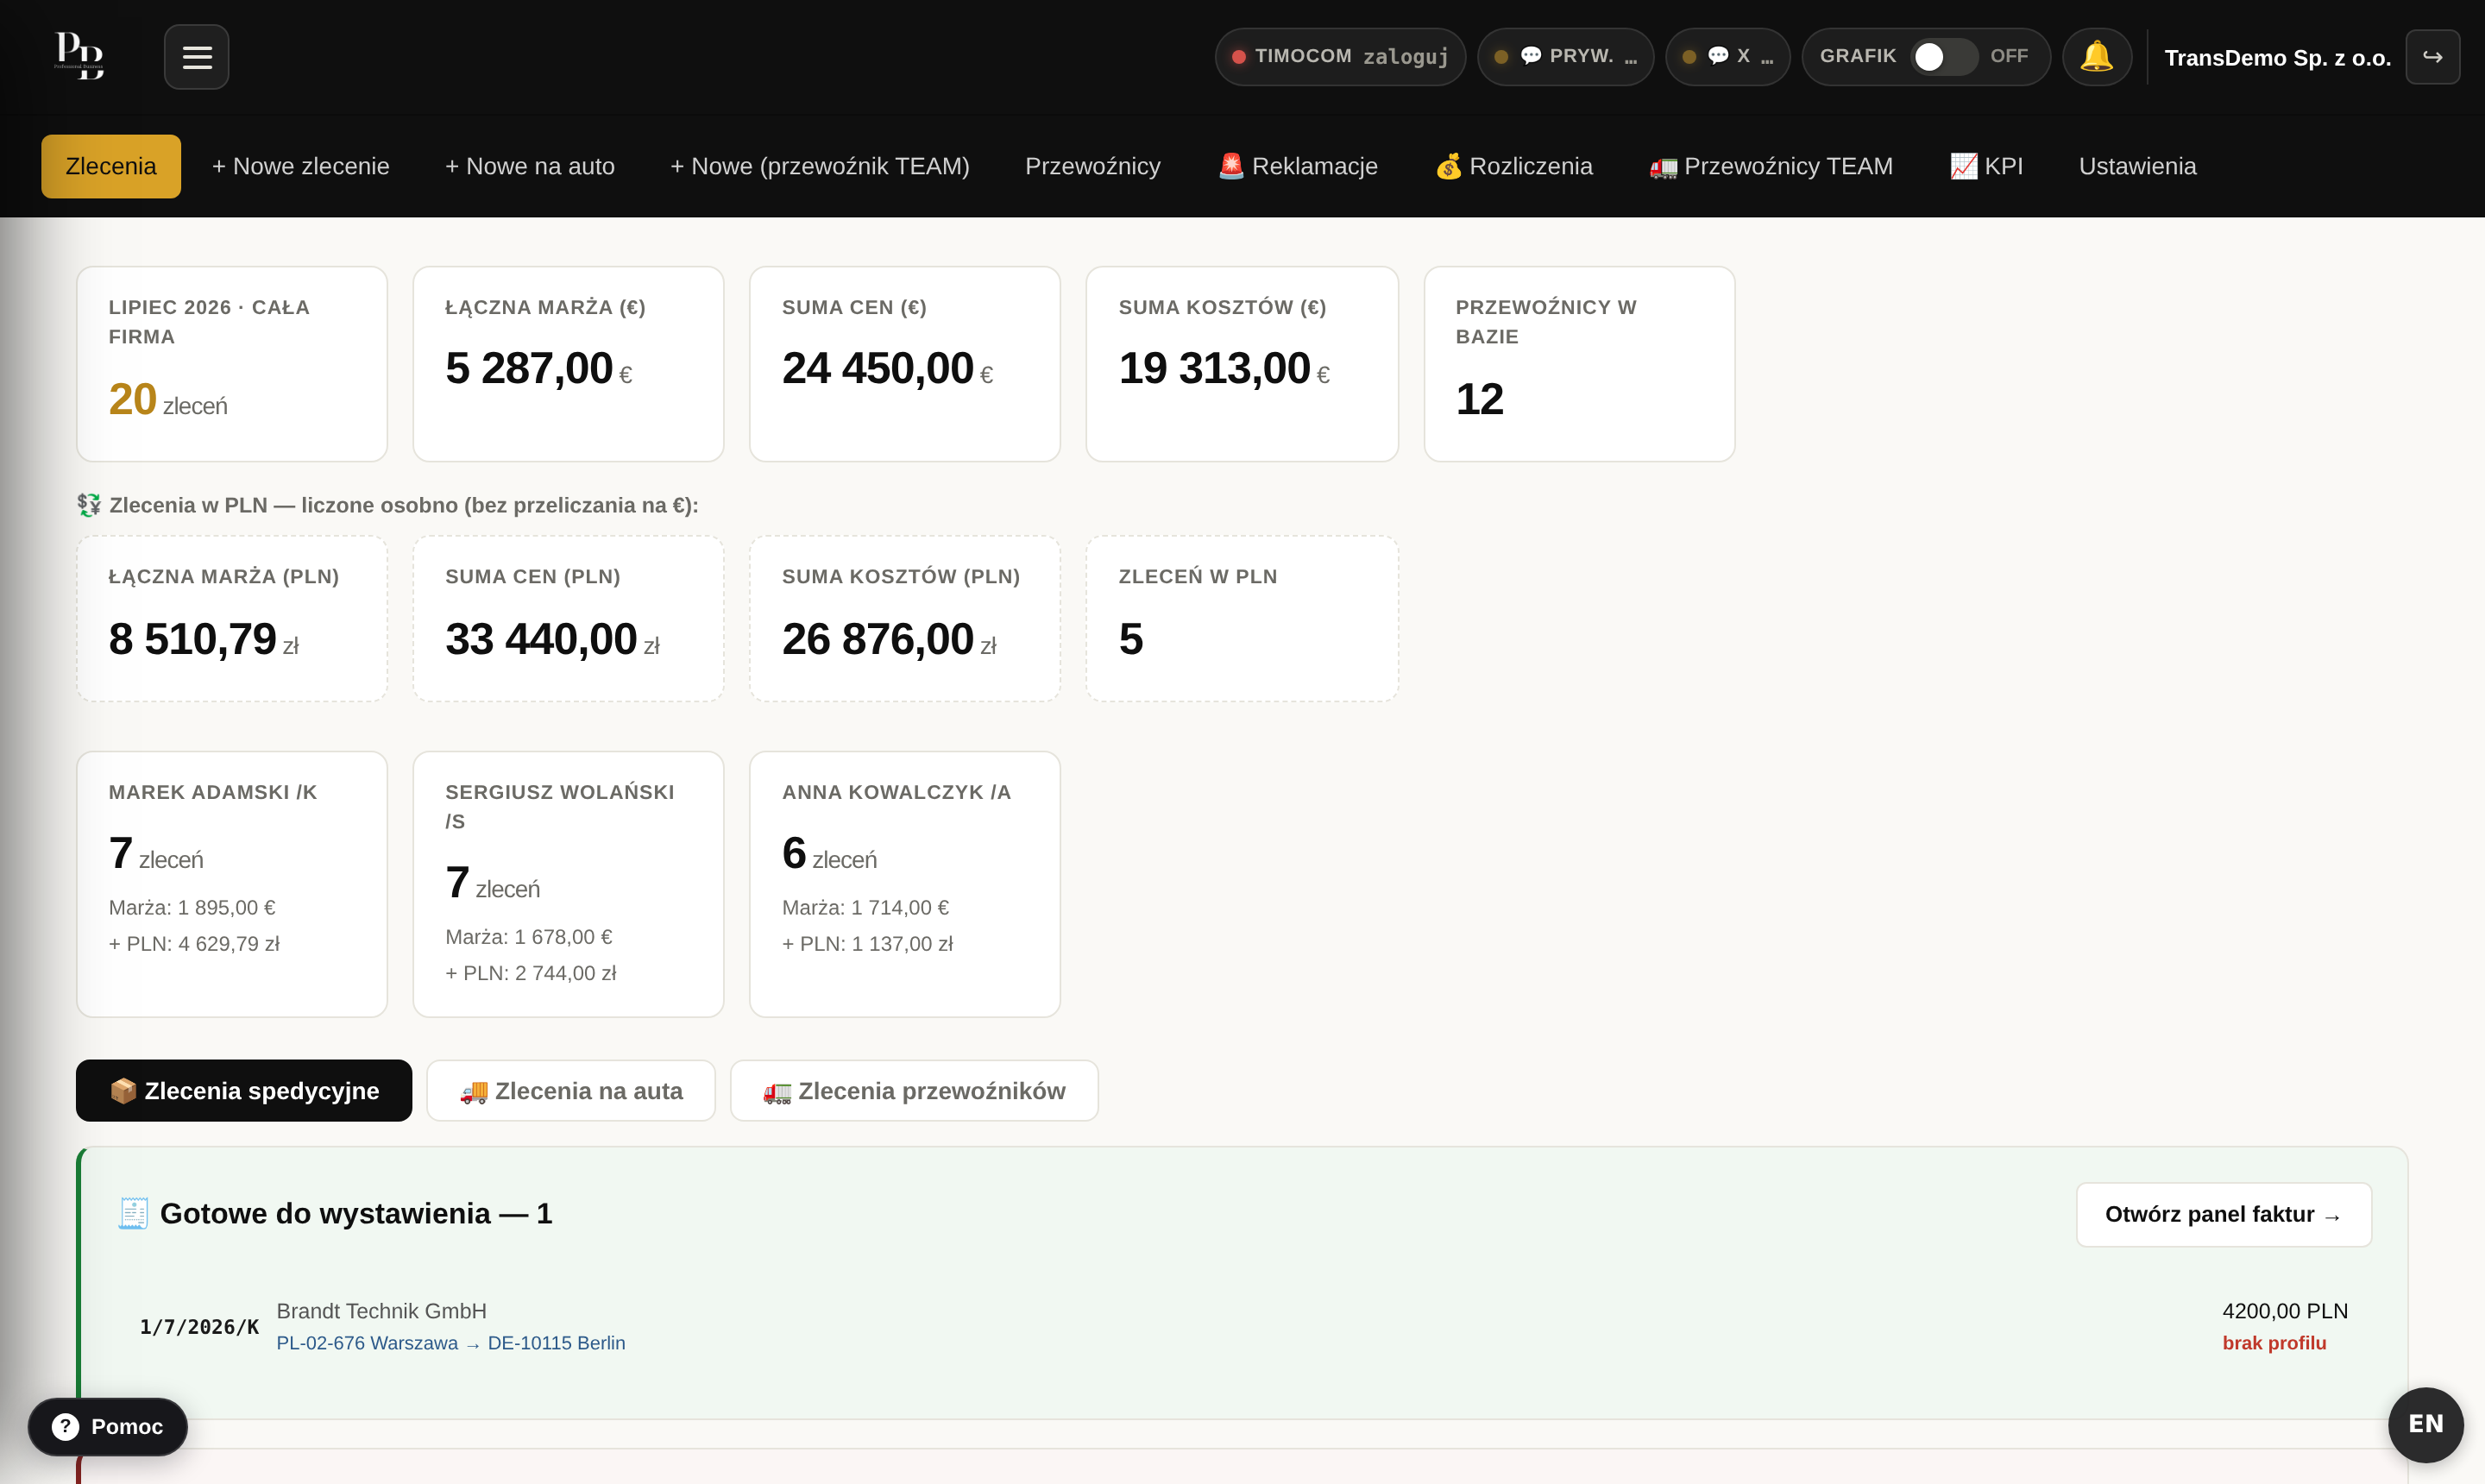
Task: Click currency icon before Zlecenia w PLN
Action: click(89, 505)
